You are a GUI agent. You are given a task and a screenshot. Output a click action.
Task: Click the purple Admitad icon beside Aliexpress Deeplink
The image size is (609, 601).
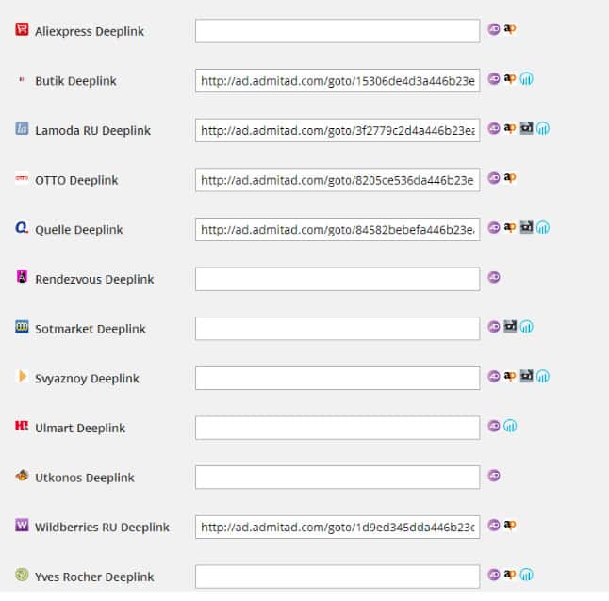493,29
